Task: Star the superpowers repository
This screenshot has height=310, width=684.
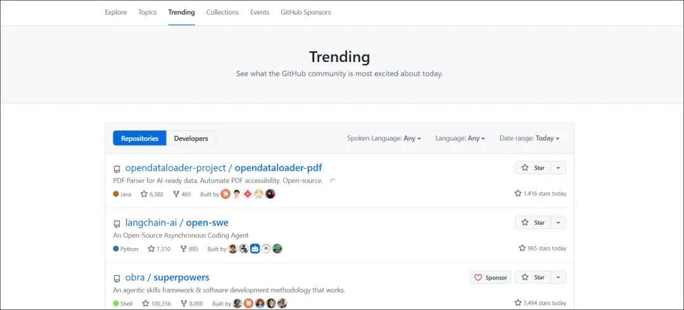Action: (x=533, y=277)
